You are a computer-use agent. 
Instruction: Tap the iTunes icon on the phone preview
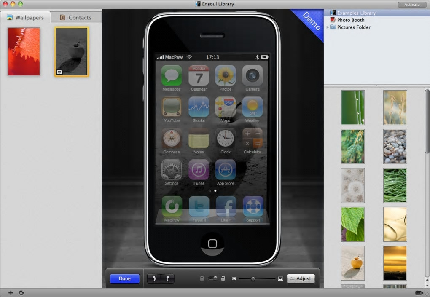pos(199,170)
